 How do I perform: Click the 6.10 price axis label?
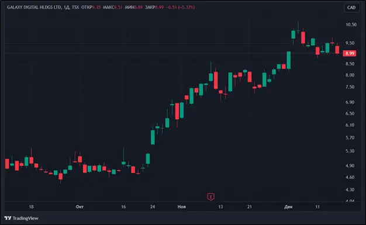click(350, 125)
